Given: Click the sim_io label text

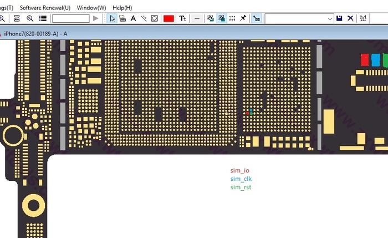Looking at the screenshot, I should tap(240, 171).
